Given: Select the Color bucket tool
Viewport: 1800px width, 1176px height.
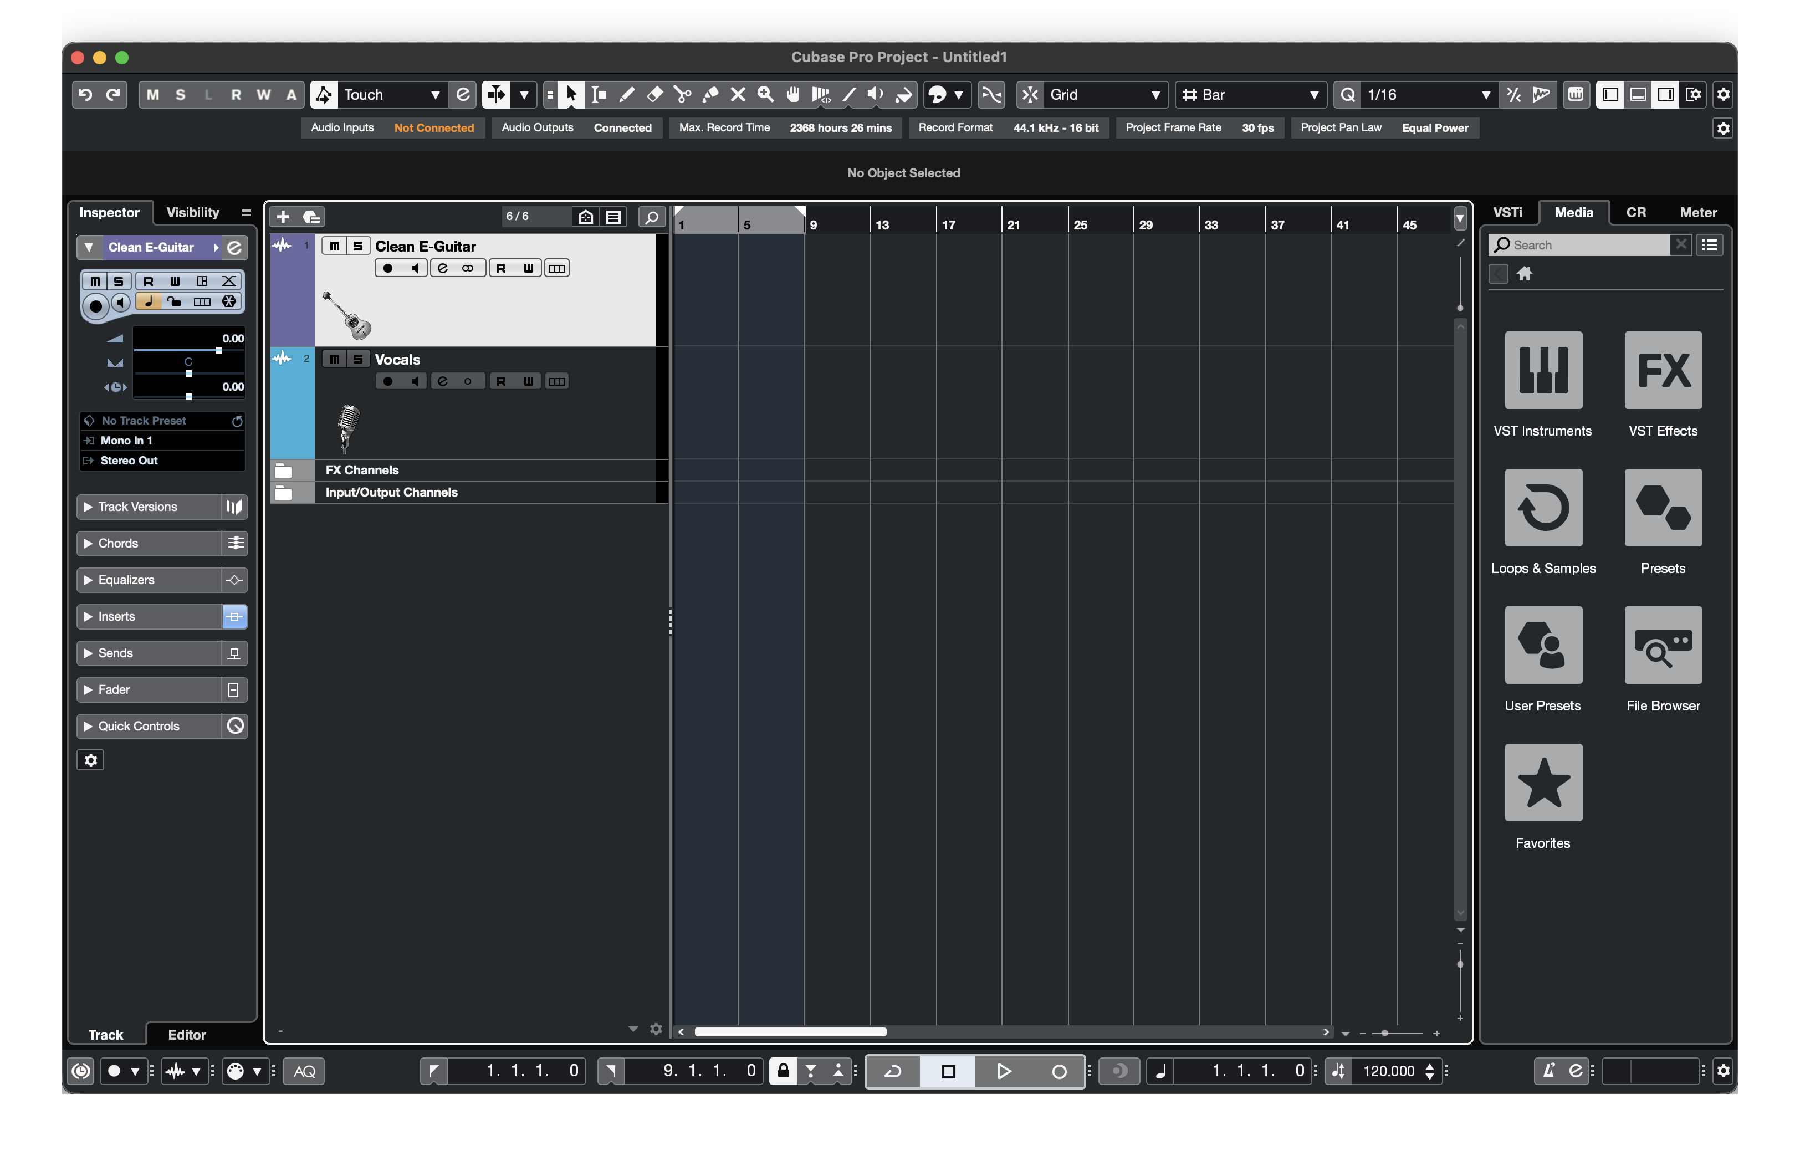Looking at the screenshot, I should [x=904, y=95].
